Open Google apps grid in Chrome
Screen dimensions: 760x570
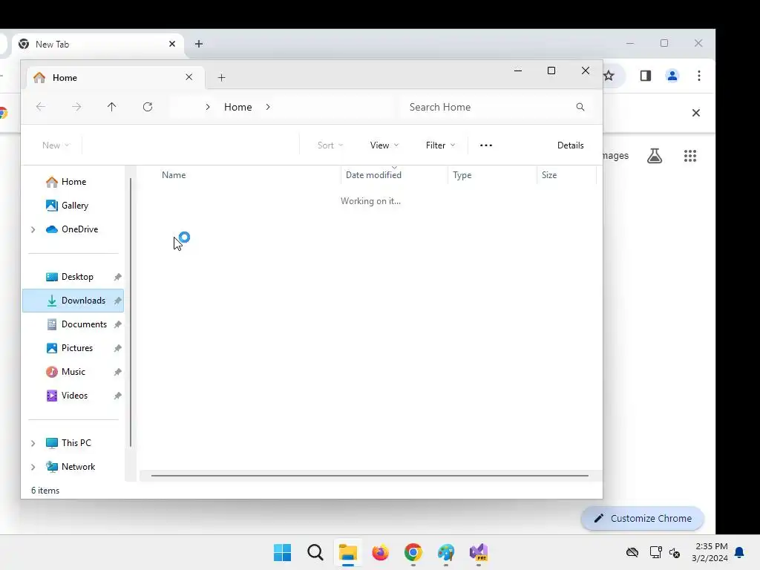click(x=690, y=156)
